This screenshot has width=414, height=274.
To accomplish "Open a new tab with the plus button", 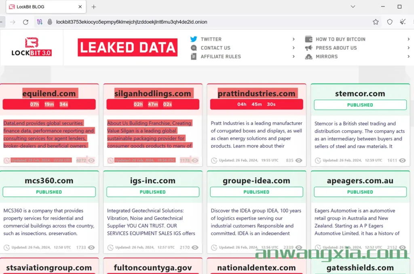I will click(94, 7).
